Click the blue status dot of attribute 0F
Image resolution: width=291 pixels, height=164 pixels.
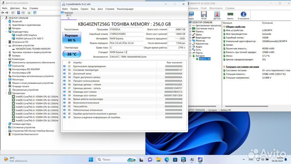pyautogui.click(x=64, y=117)
